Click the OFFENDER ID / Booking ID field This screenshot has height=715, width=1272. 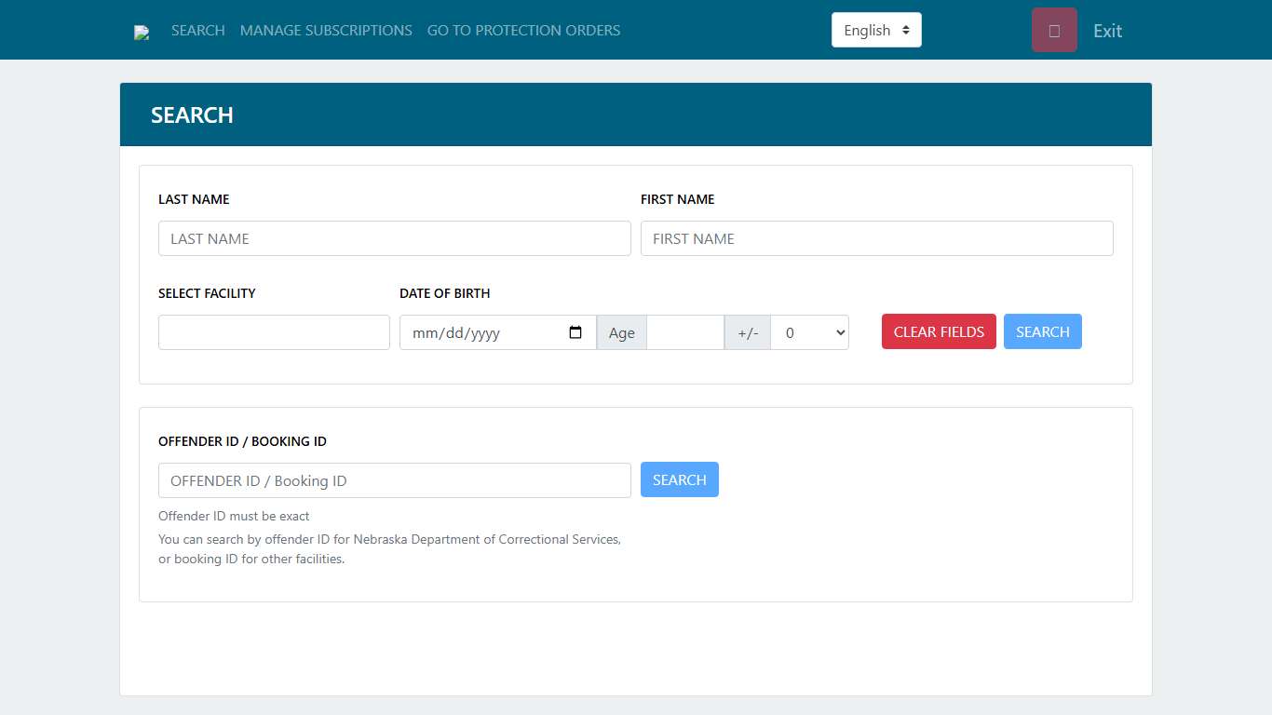click(394, 479)
